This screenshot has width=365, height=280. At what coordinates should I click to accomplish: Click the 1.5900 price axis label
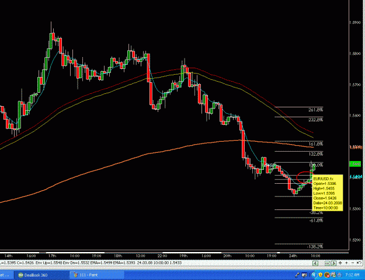coord(356,23)
